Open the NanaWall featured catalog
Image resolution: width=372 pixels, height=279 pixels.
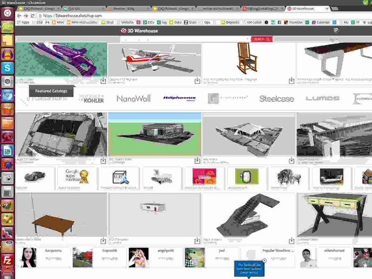click(x=133, y=99)
